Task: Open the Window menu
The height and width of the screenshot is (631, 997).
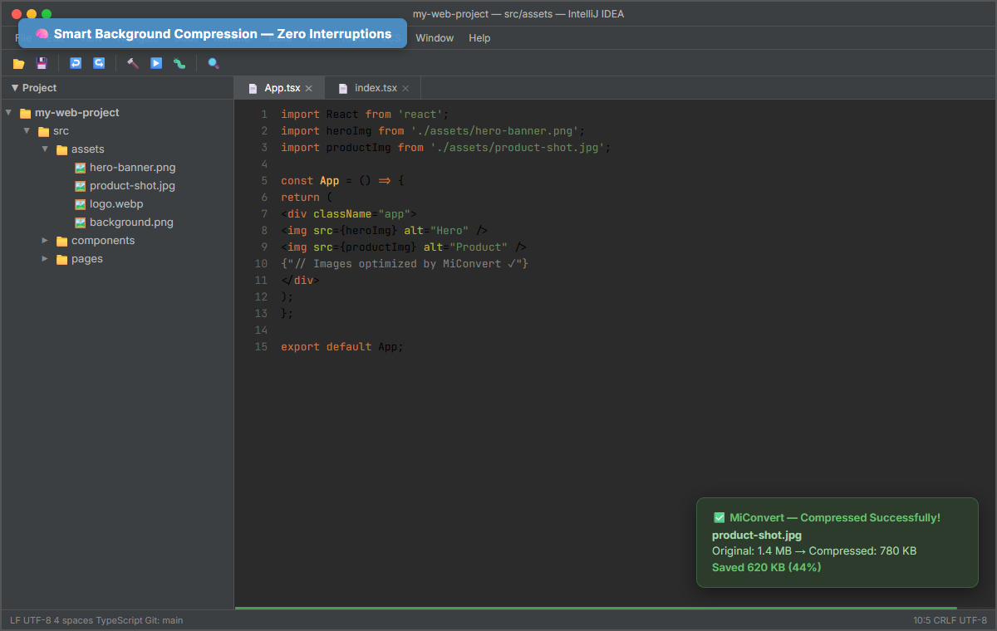Action: coord(435,38)
